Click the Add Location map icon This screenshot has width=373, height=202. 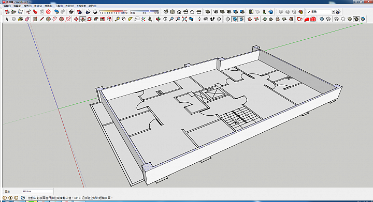pos(251,11)
